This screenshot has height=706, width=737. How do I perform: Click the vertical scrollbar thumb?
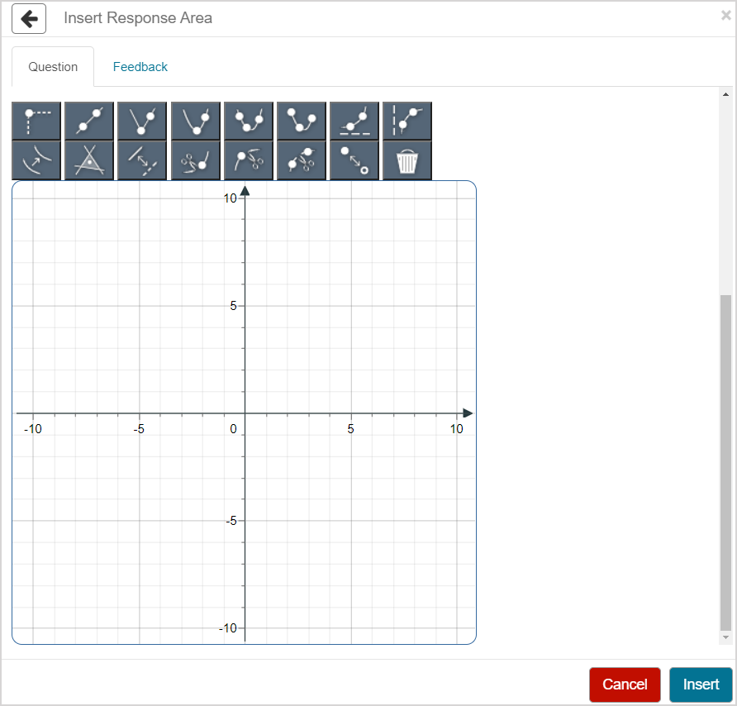725,461
